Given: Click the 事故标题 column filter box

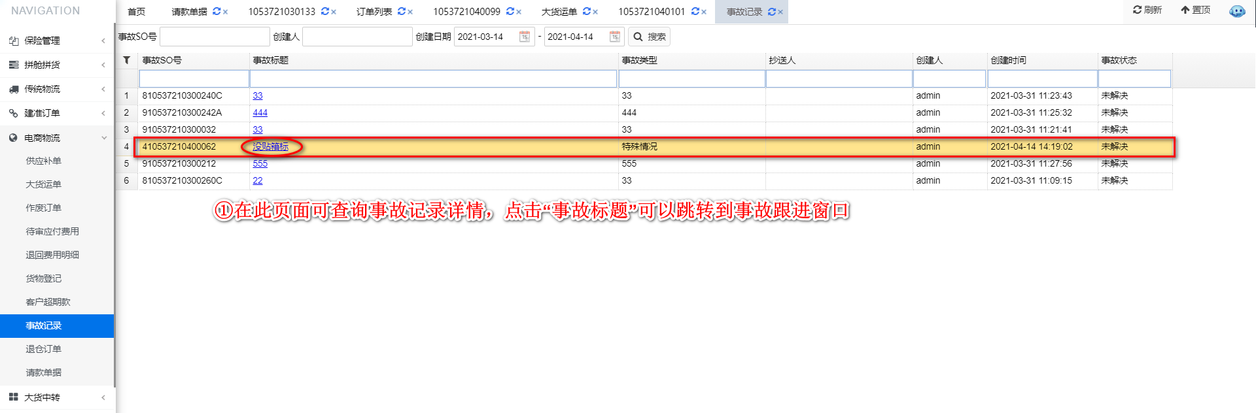Looking at the screenshot, I should coord(434,78).
